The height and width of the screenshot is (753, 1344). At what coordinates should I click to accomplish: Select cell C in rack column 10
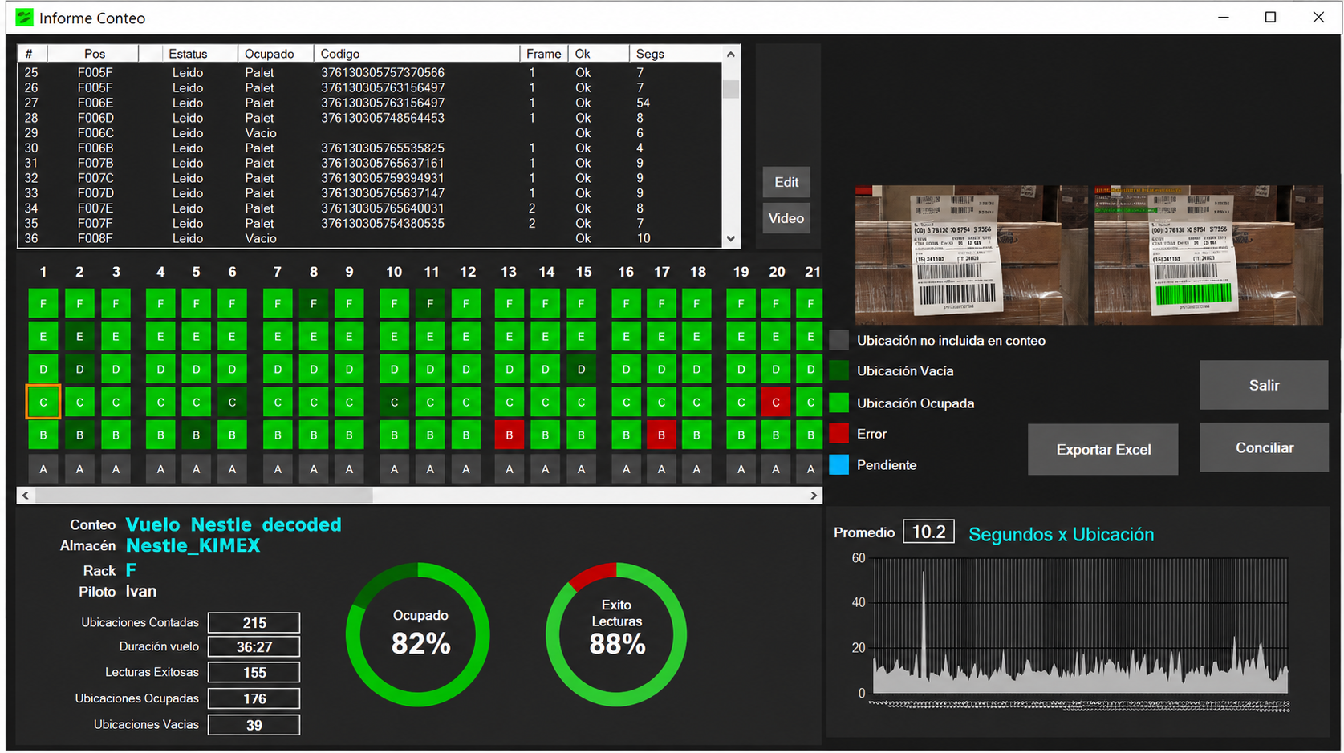point(394,402)
